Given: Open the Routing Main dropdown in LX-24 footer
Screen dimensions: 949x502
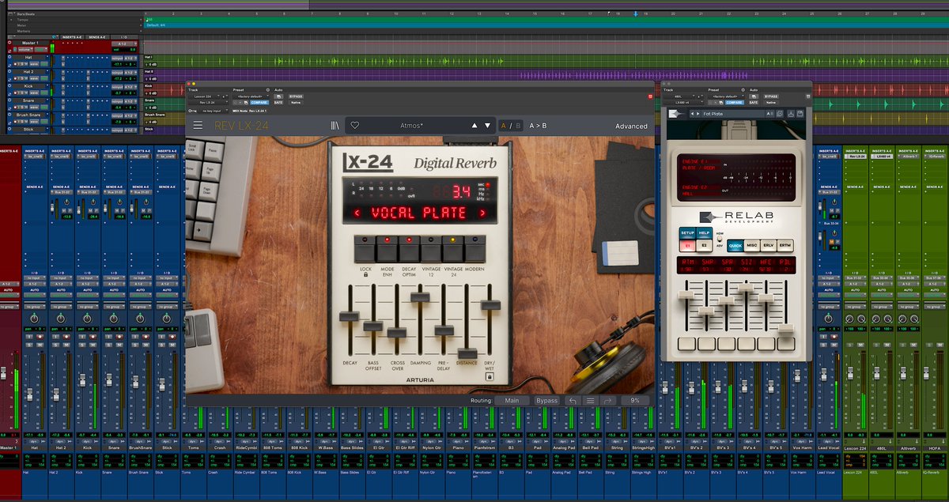Looking at the screenshot, I should point(512,401).
